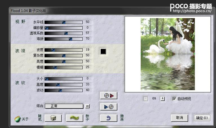Open the black wave color swatch

[103, 51]
